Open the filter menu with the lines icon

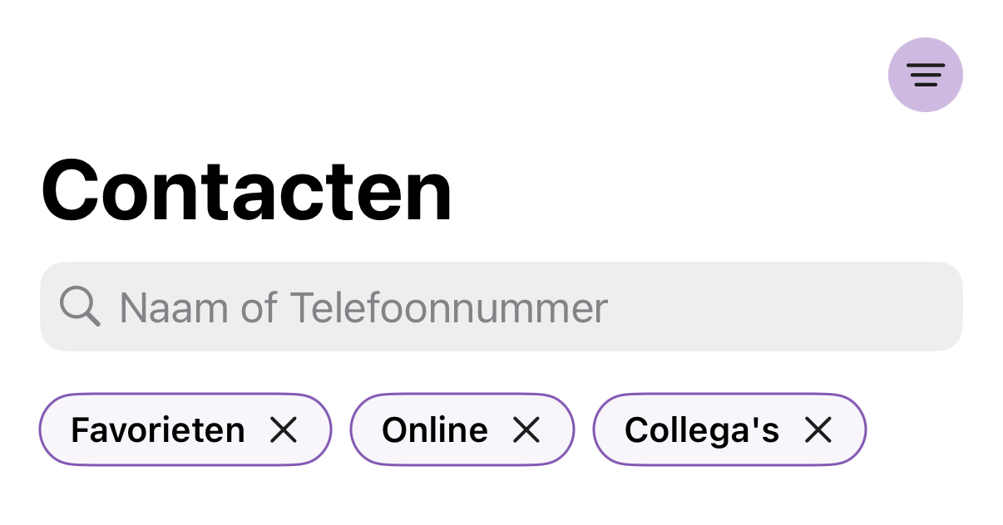click(x=925, y=75)
